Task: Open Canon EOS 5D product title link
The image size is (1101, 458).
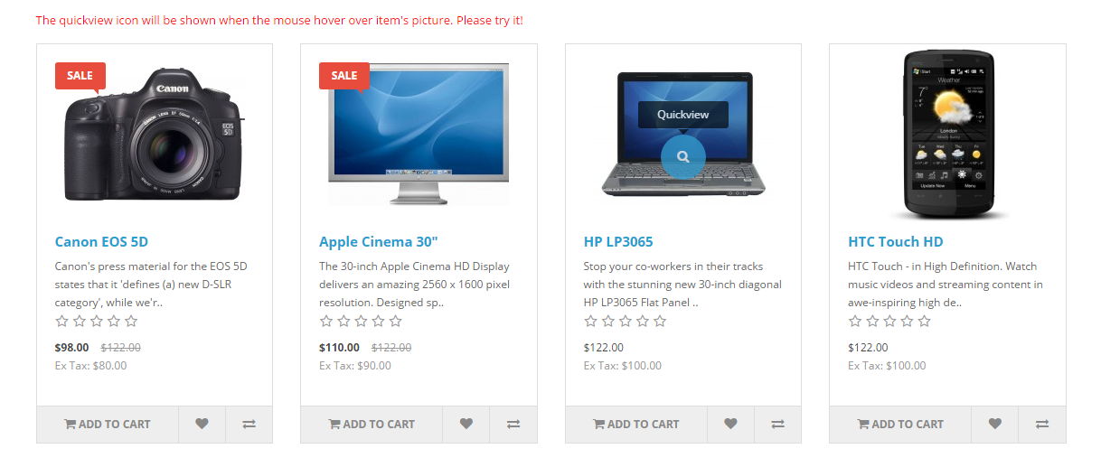Action: coord(101,241)
